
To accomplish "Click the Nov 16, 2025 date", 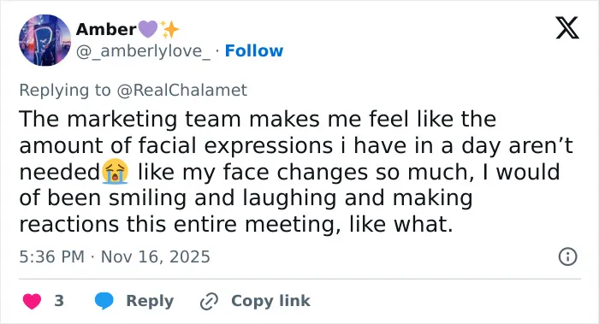I will (156, 256).
